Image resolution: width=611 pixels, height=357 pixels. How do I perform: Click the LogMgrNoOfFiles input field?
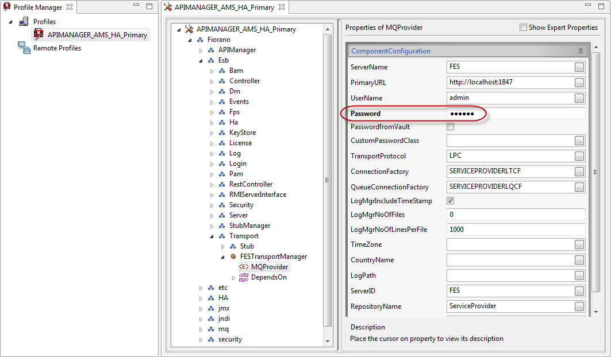516,215
